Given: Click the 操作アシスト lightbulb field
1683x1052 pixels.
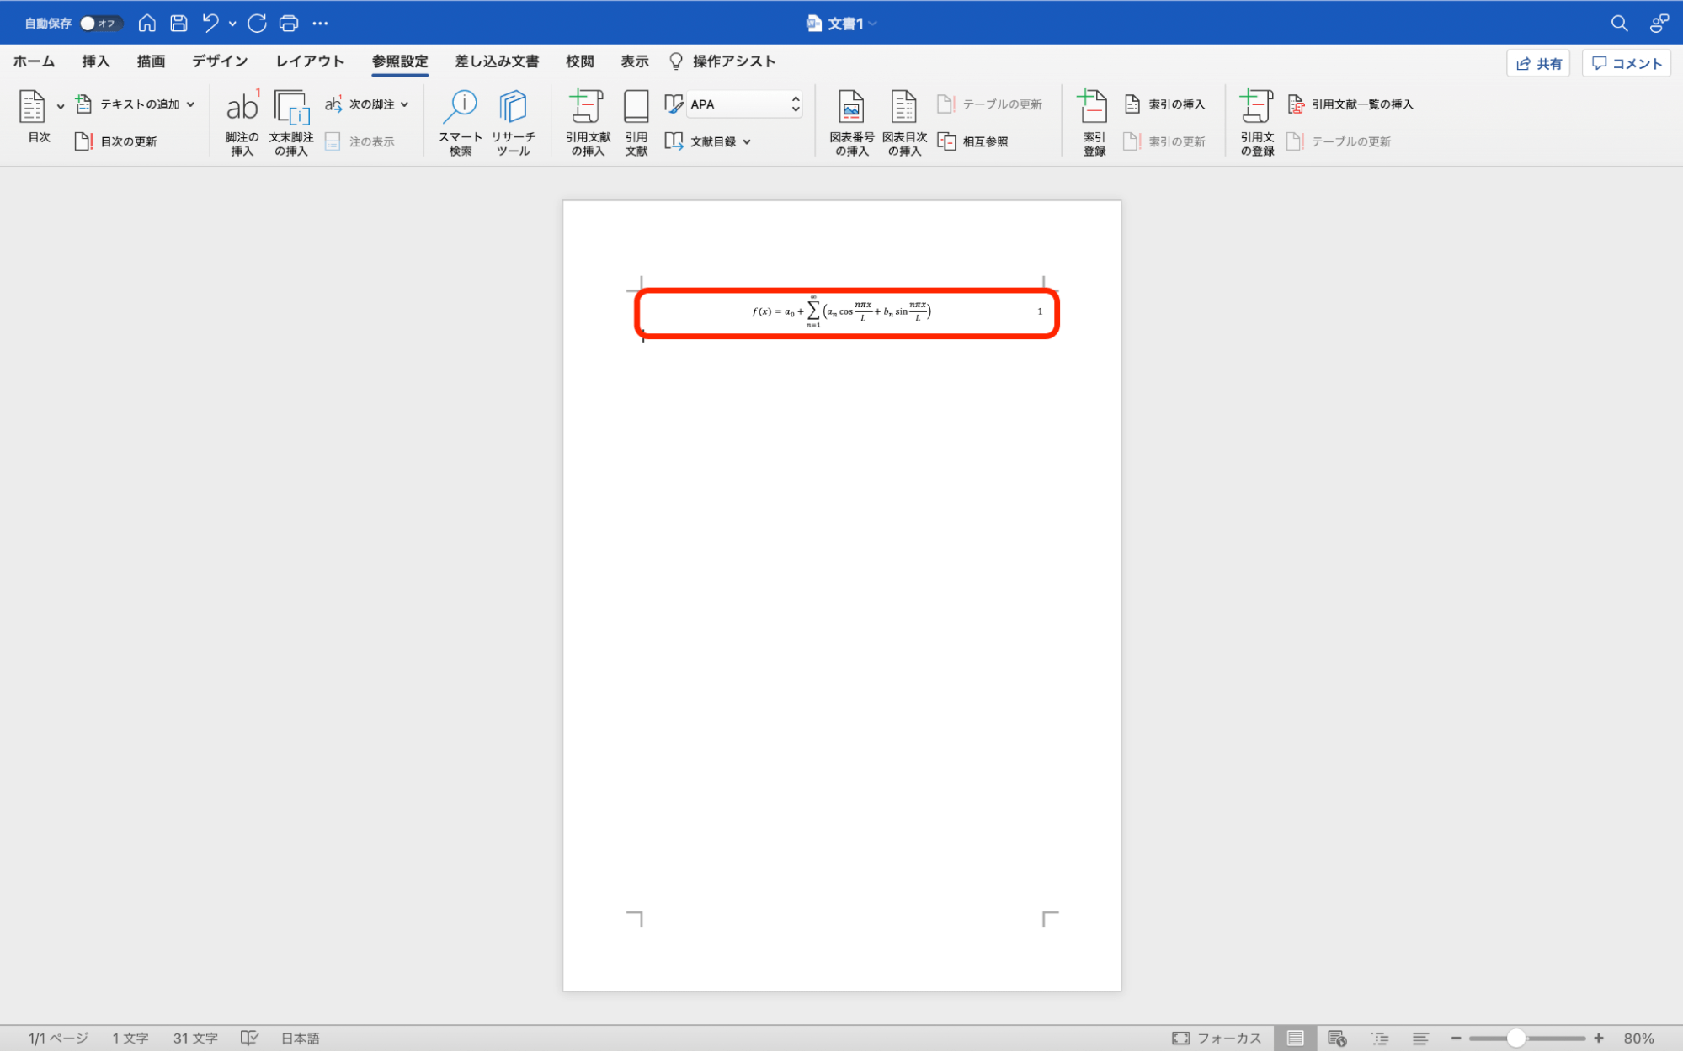Looking at the screenshot, I should pyautogui.click(x=722, y=61).
